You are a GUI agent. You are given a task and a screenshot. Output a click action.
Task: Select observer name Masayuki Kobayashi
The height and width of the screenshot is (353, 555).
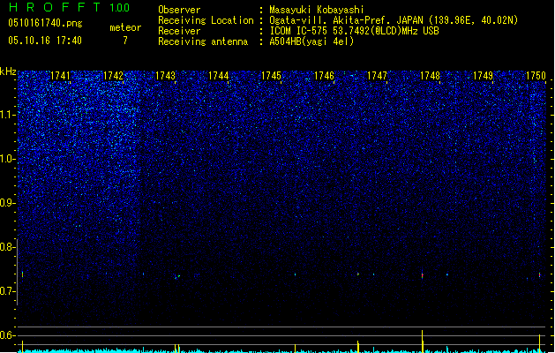[316, 10]
